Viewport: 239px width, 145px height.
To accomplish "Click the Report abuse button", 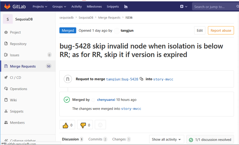I will (221, 30).
